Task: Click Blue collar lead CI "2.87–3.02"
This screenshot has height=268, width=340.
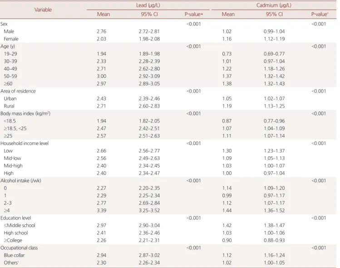Action: pos(149,255)
